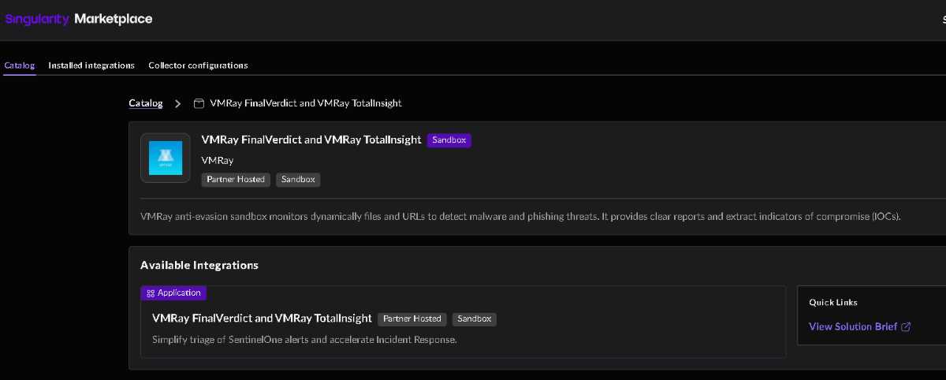Click the gray Sandbox tag under VMRay vendor
Image resolution: width=946 pixels, height=380 pixels.
click(298, 180)
